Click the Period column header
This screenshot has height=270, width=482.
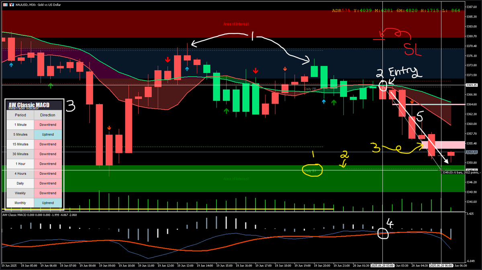(x=20, y=115)
